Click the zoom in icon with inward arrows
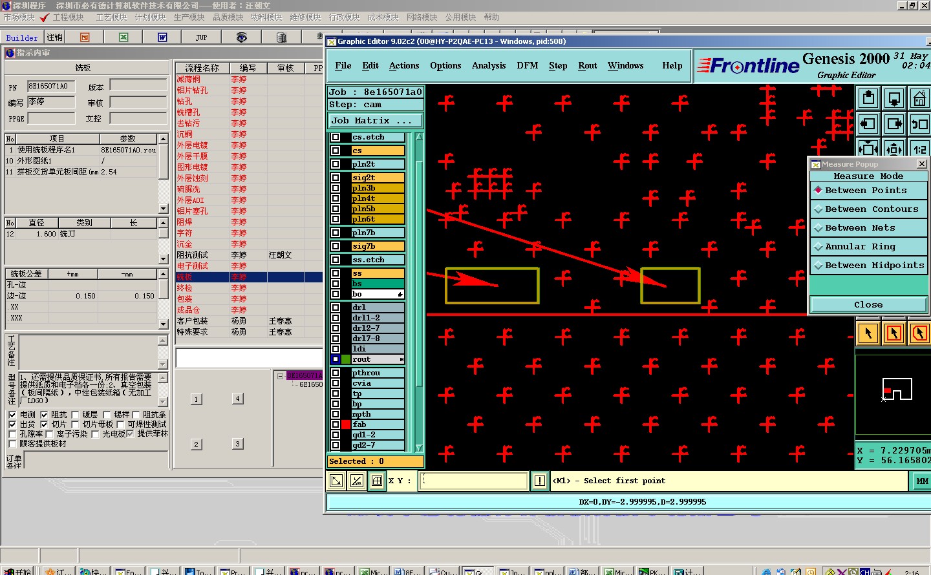 click(x=868, y=148)
